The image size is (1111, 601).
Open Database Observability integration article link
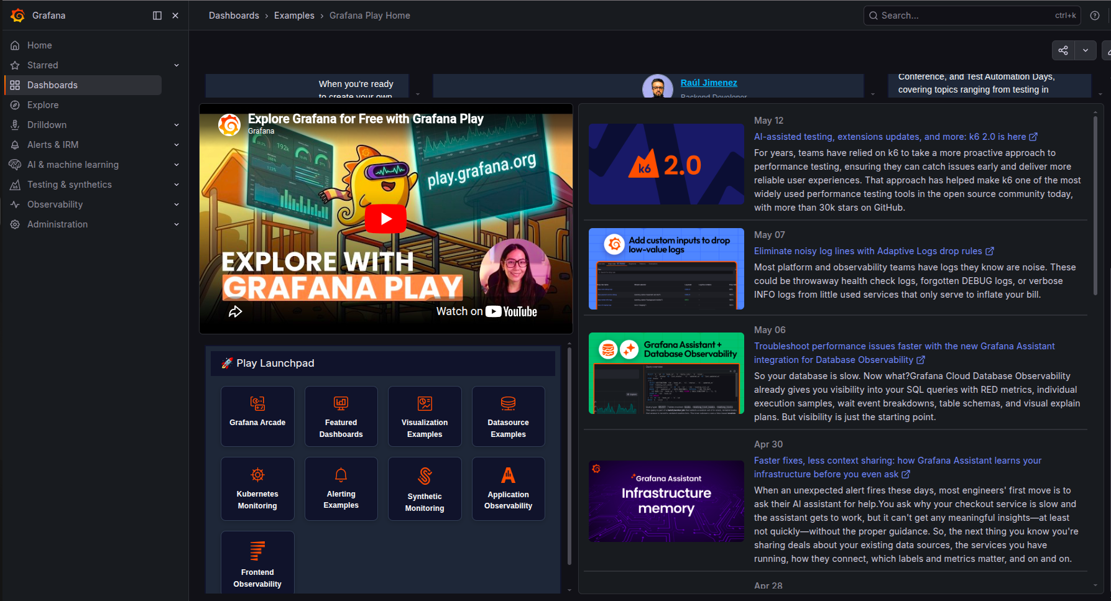click(904, 353)
